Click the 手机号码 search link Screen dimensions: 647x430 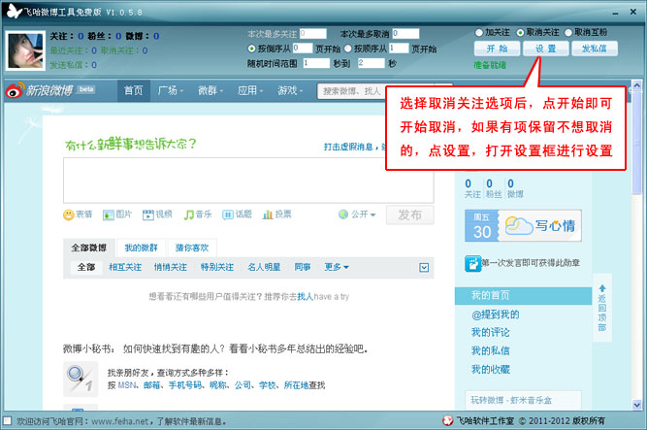[185, 385]
